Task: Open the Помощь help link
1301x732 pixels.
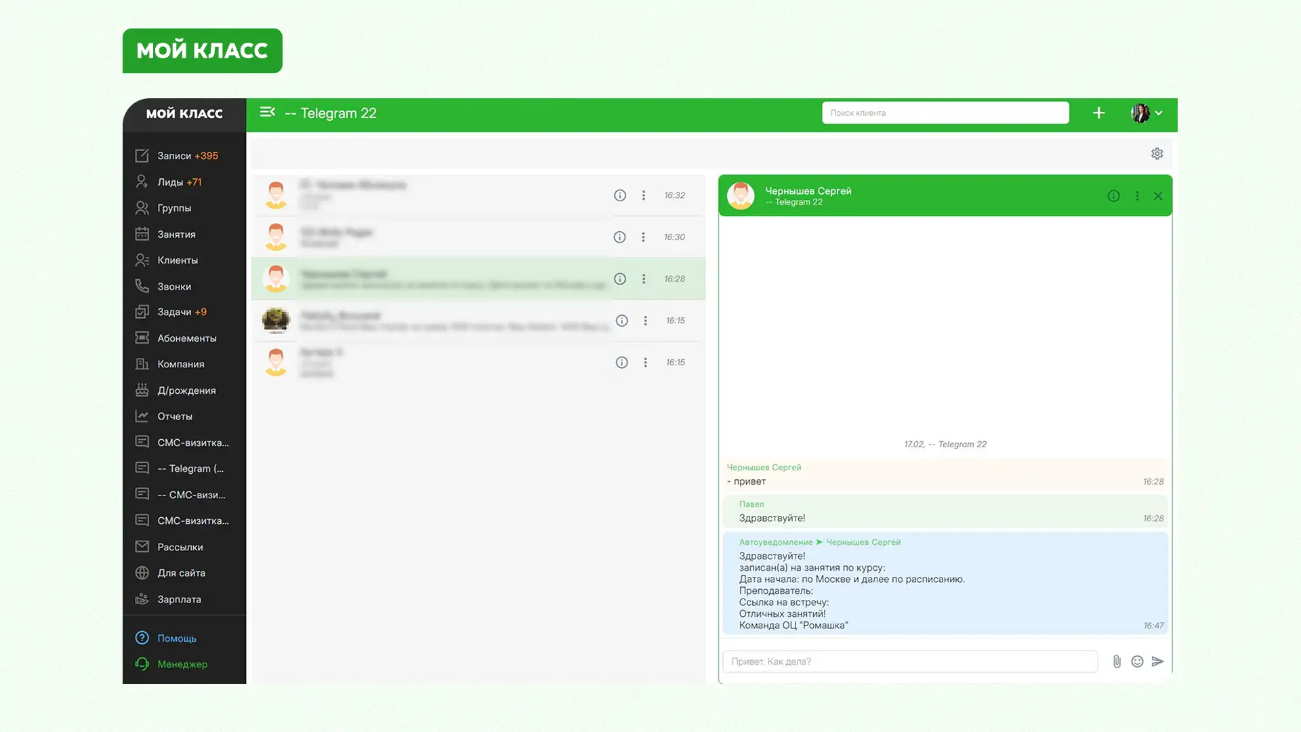Action: [x=175, y=638]
